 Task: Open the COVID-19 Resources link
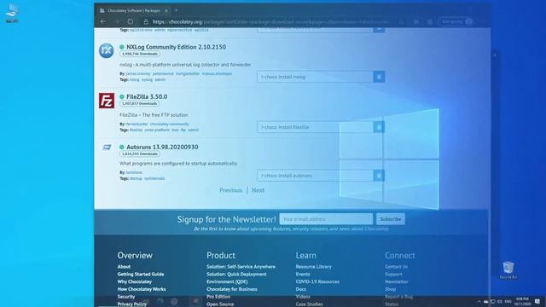(x=317, y=281)
